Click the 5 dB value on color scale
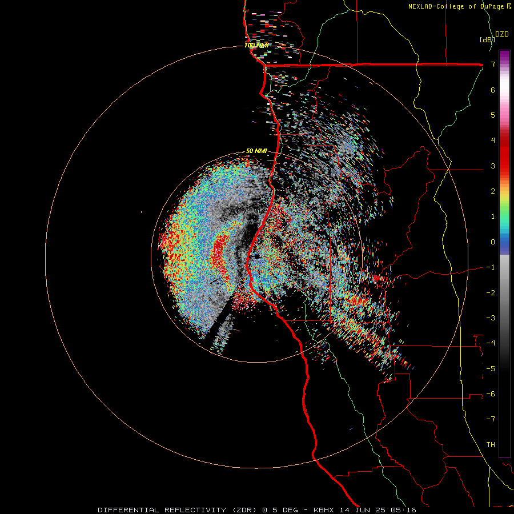Screen dimensions: 514x514 [x=493, y=115]
